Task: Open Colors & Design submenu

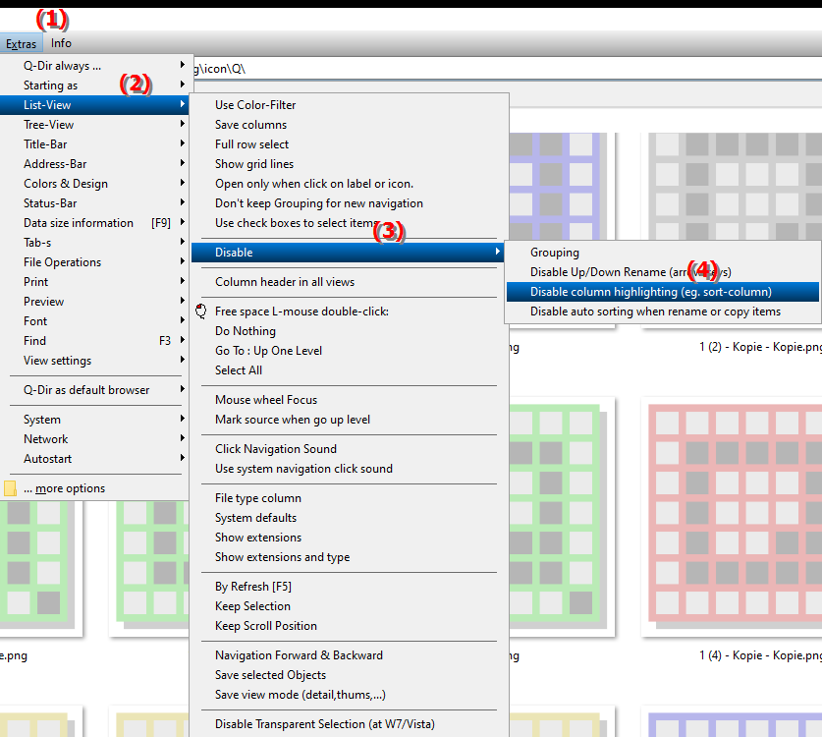Action: [x=95, y=184]
